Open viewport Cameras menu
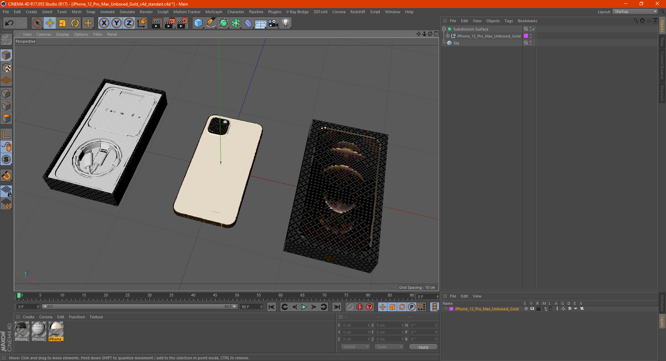666x361 pixels. coord(44,34)
